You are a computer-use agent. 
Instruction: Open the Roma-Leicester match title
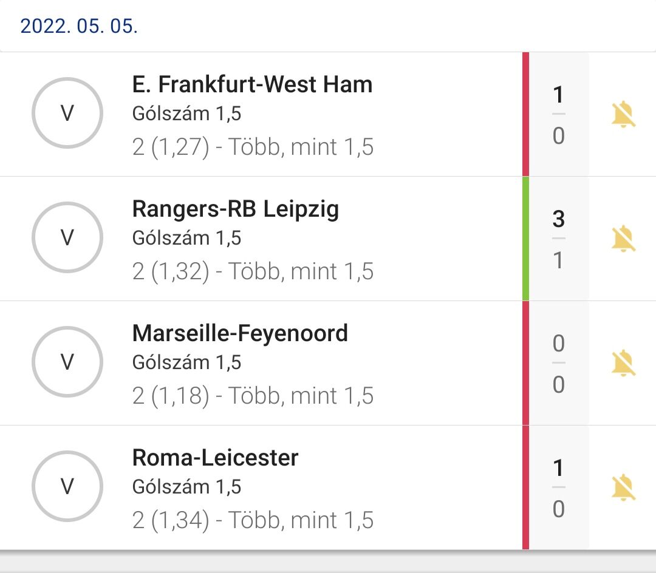tap(215, 458)
